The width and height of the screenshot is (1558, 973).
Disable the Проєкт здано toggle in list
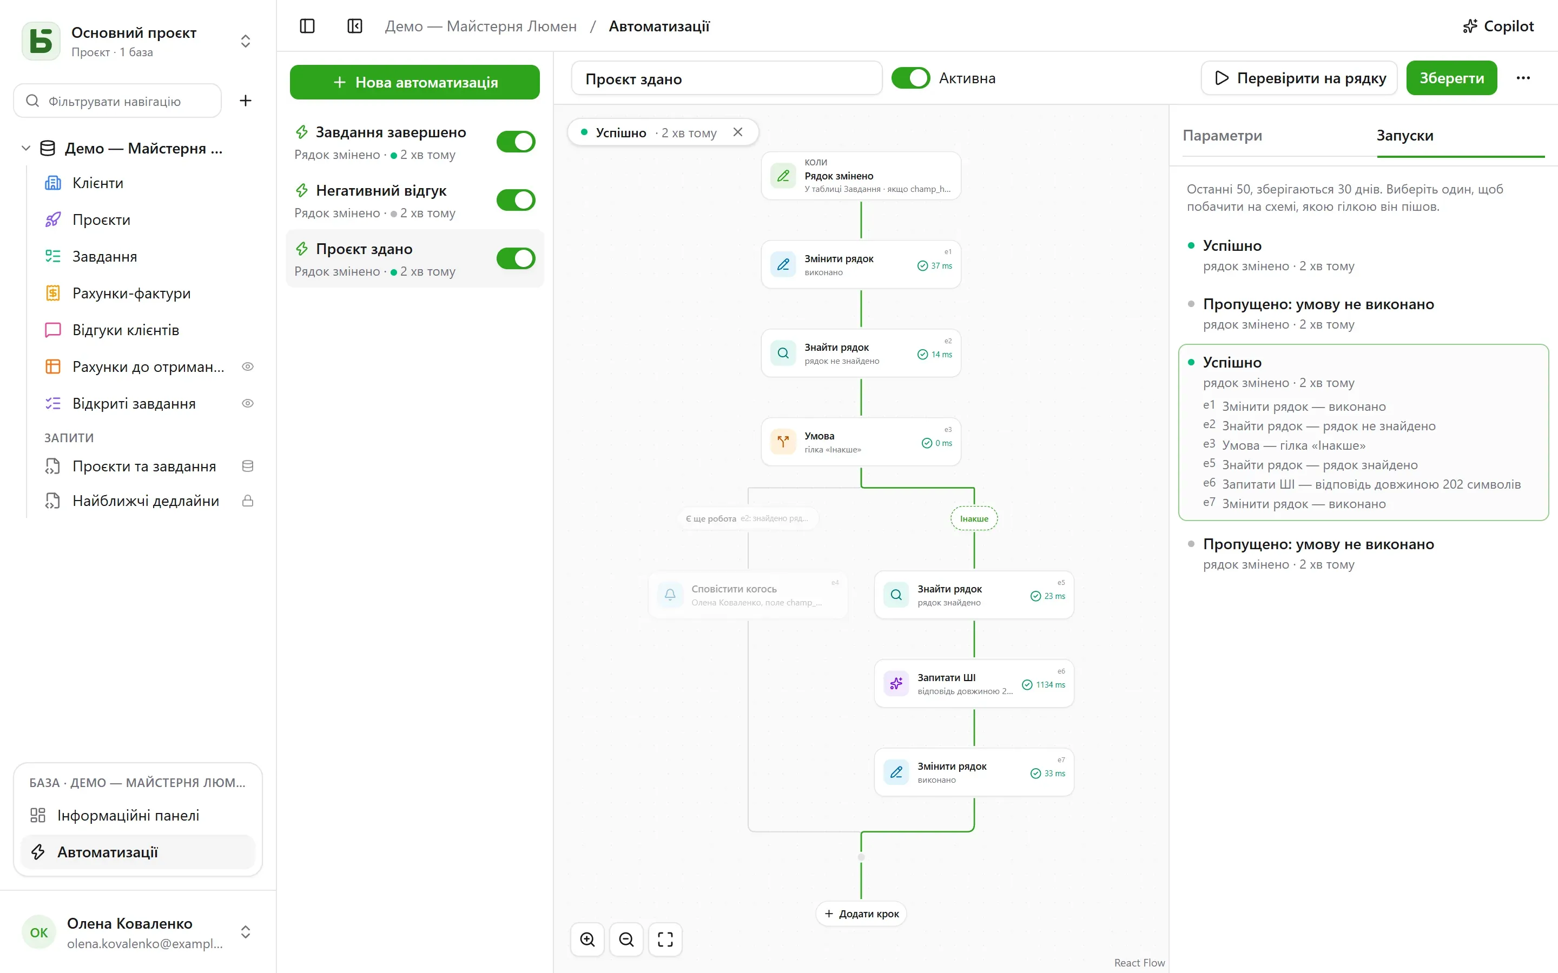(516, 259)
